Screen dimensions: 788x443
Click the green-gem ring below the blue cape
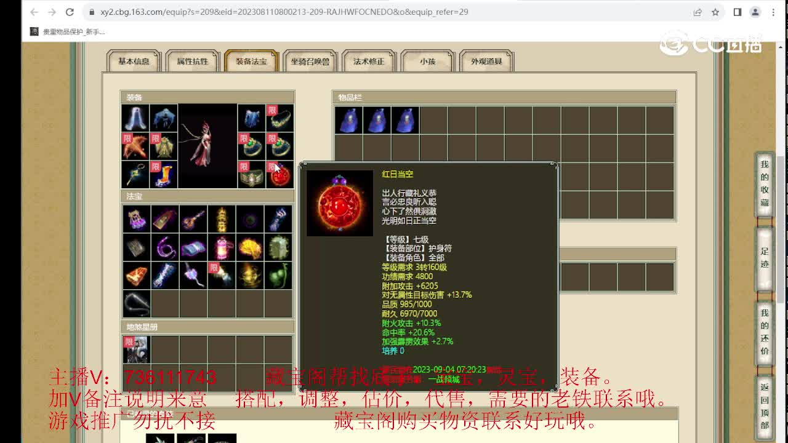click(251, 146)
